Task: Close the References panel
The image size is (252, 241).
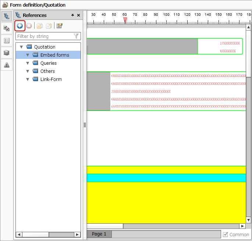Action: [x=78, y=15]
